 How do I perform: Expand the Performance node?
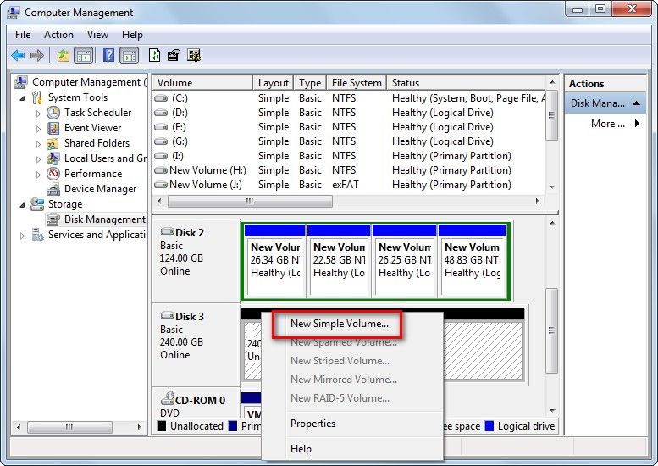coord(38,175)
